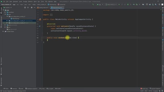Click the Attach Debugger to Android Process icon
Viewport: 164px width, 92px height.
pyautogui.click(x=137, y=5)
